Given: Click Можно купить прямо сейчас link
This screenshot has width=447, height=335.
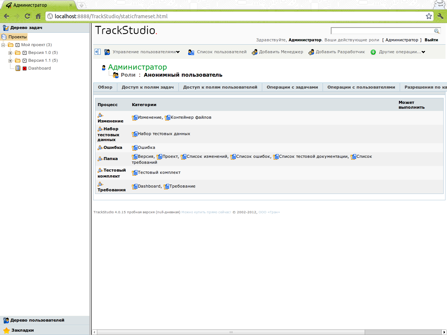Looking at the screenshot, I should tap(206, 212).
